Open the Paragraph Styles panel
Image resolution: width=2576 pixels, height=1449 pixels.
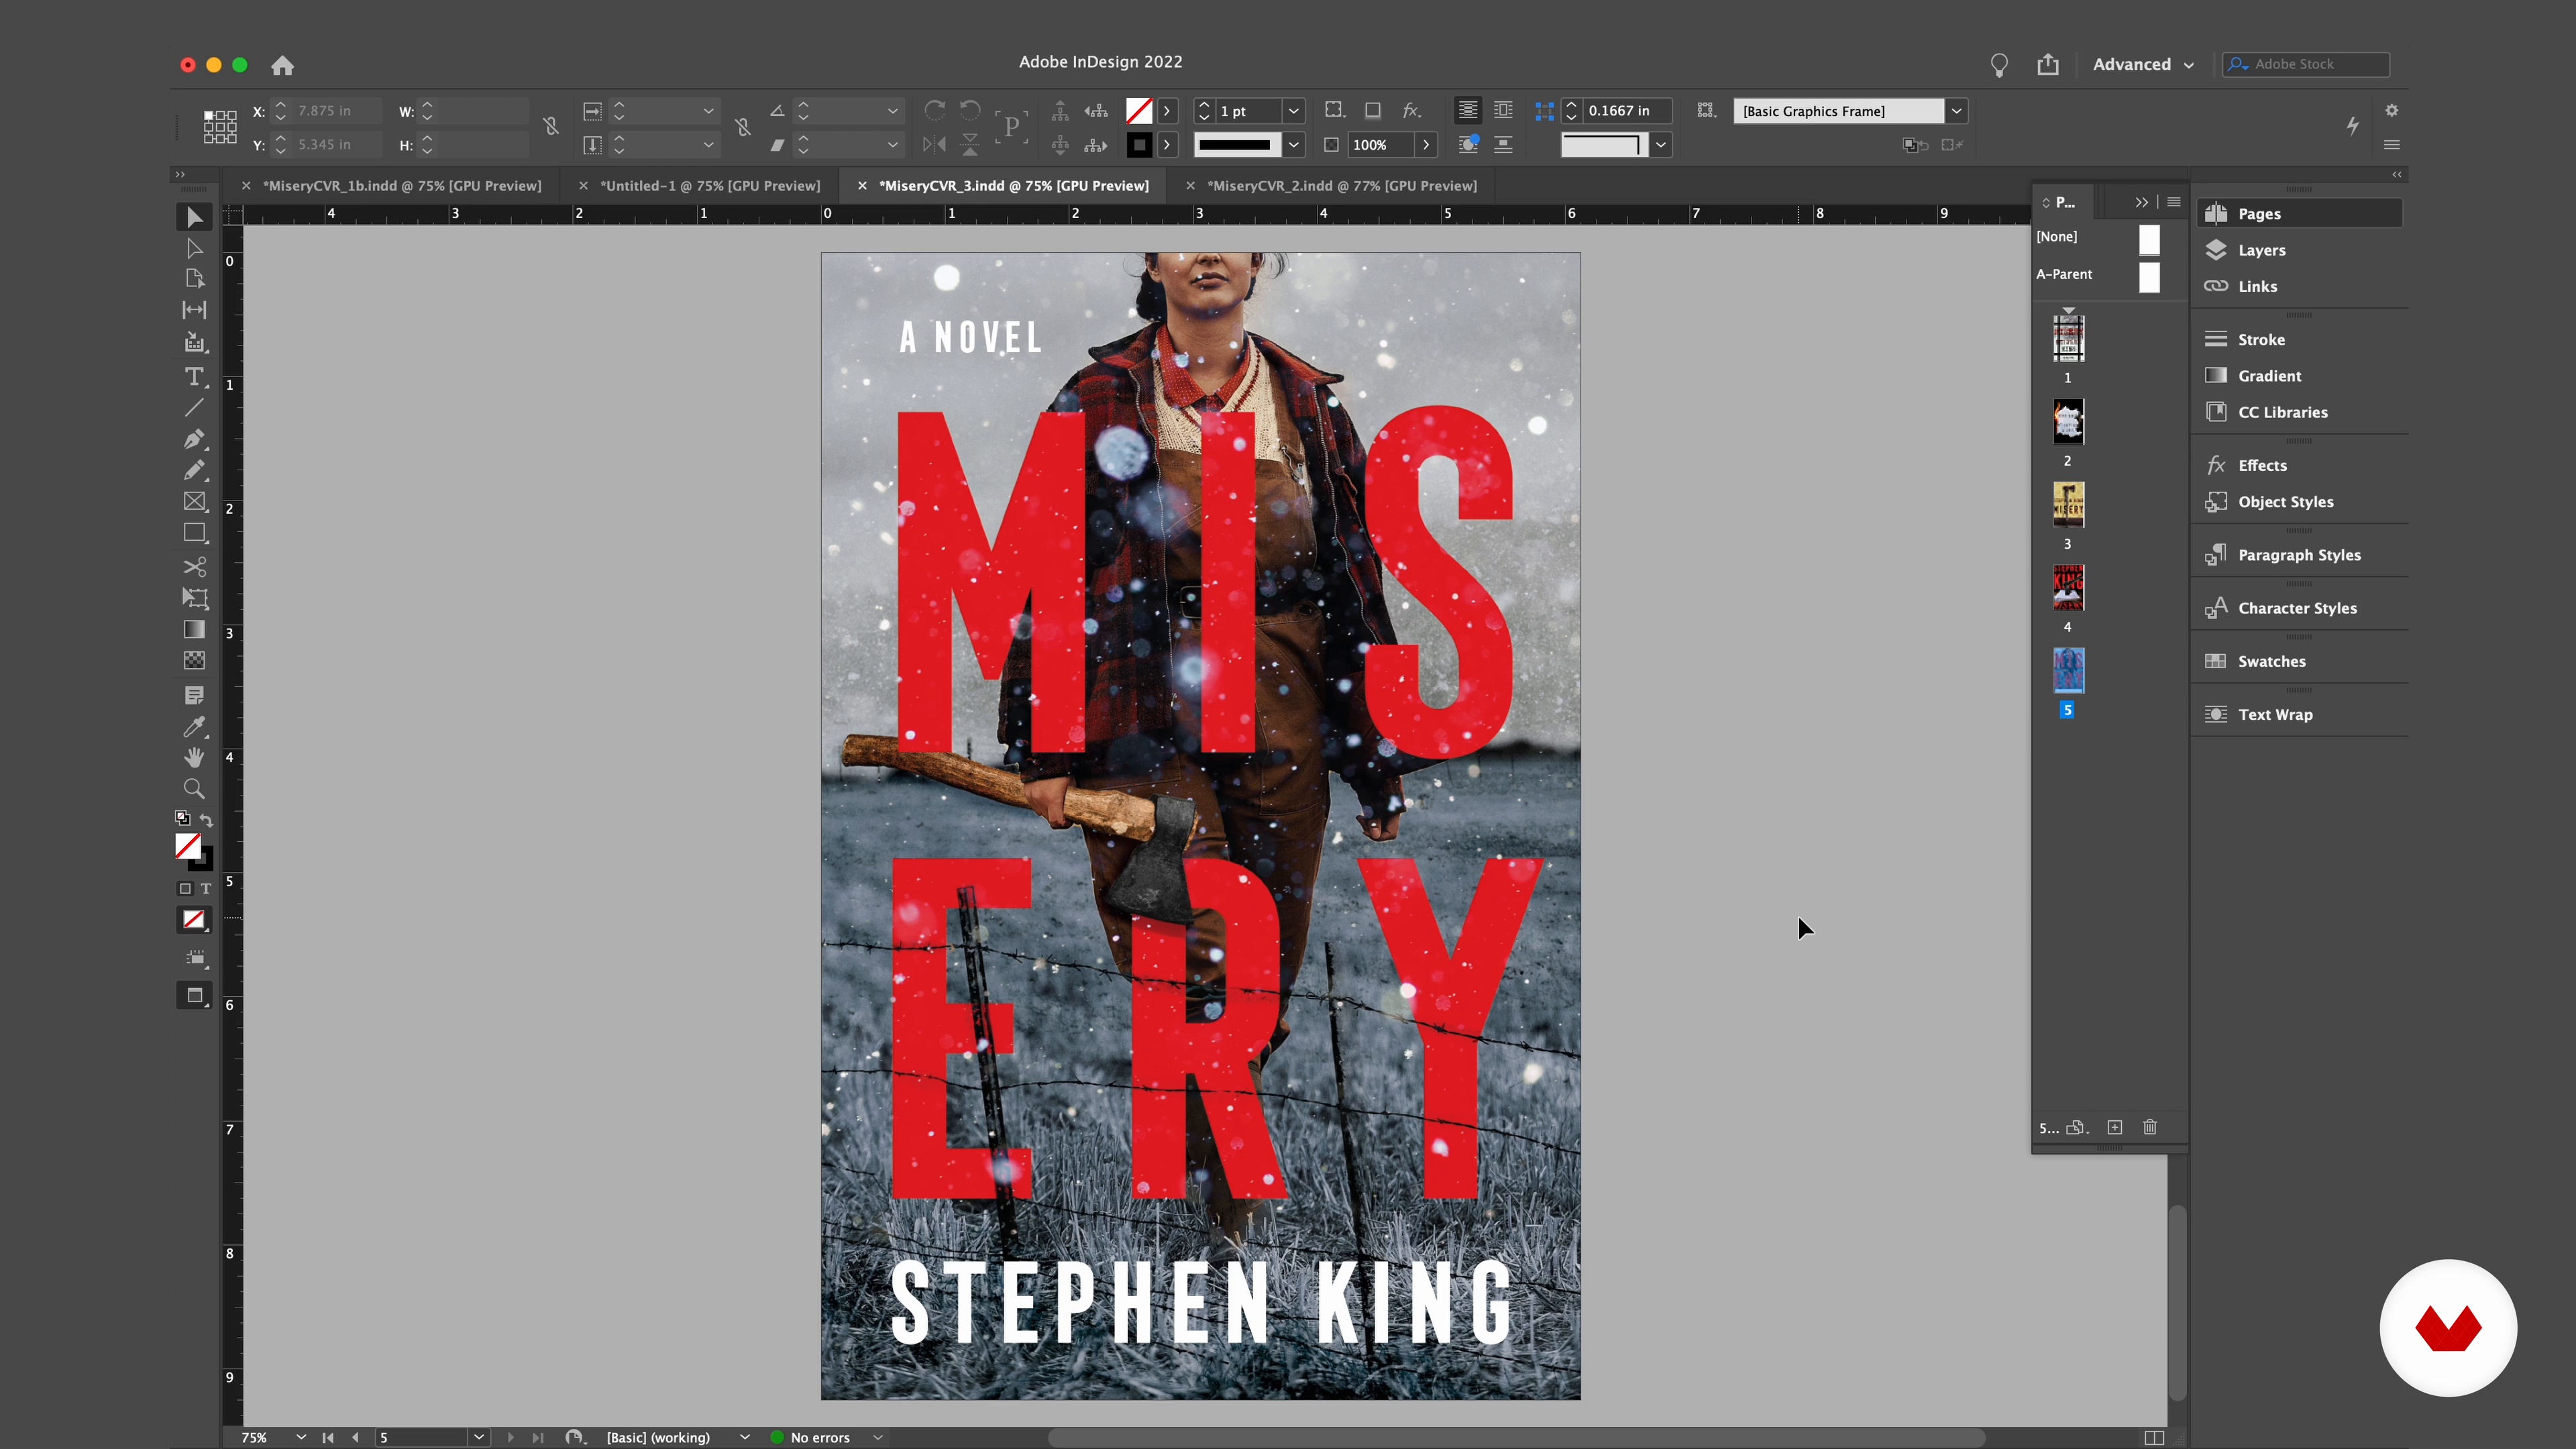[x=2298, y=555]
